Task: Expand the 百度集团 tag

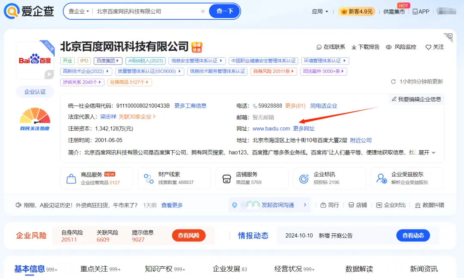Action: click(108, 61)
